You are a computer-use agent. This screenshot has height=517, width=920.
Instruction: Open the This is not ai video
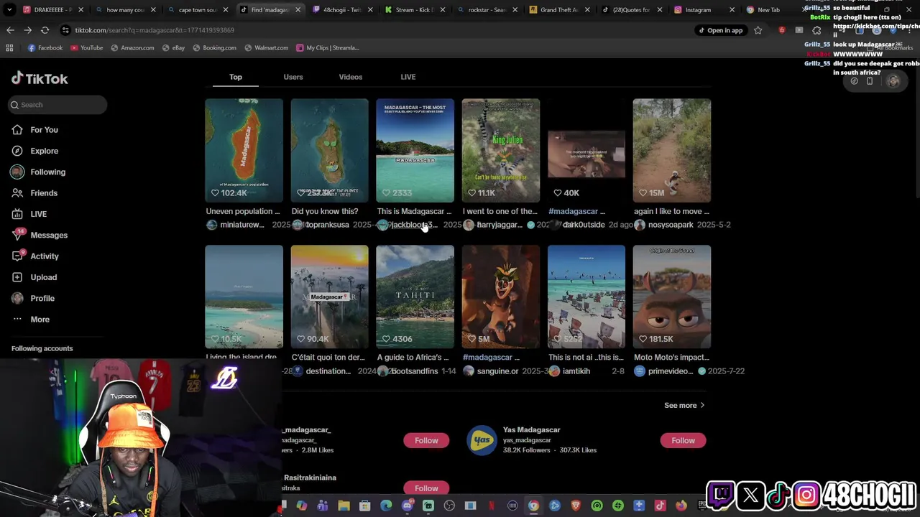(586, 297)
